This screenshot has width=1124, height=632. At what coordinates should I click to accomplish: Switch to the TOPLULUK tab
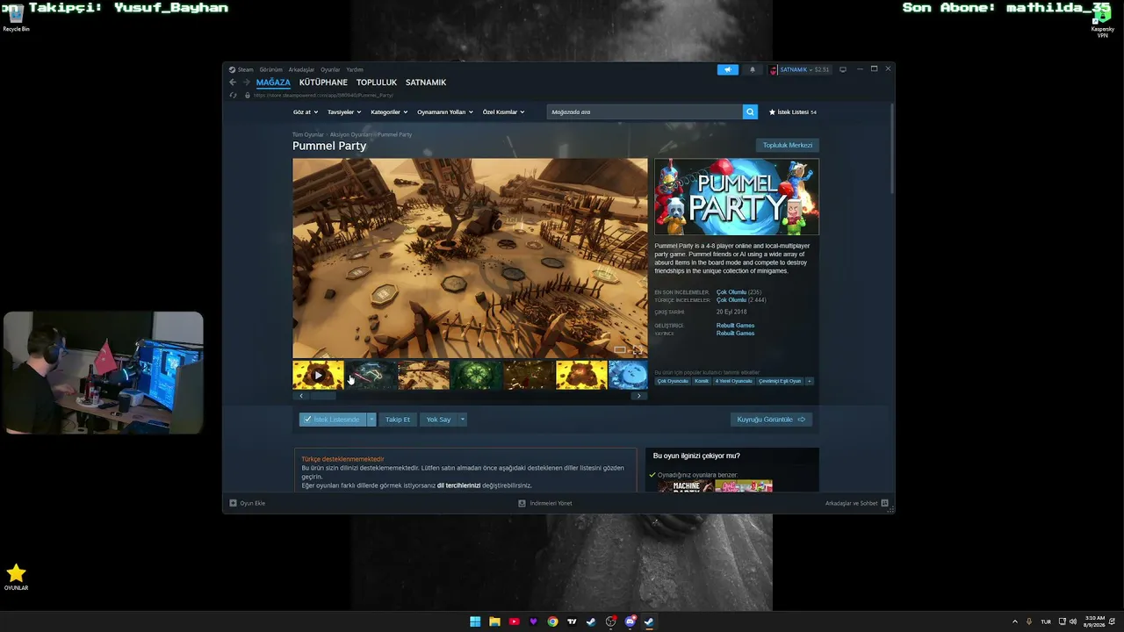click(x=377, y=83)
